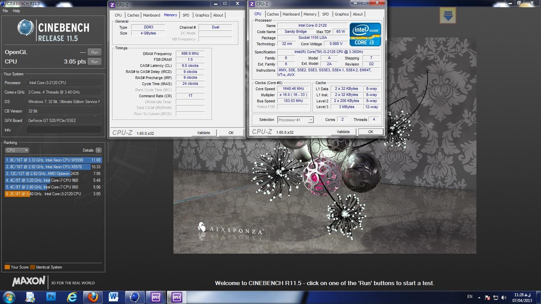This screenshot has width=541, height=304.
Task: Click the Cinebench title bar icon
Action: [3, 3]
